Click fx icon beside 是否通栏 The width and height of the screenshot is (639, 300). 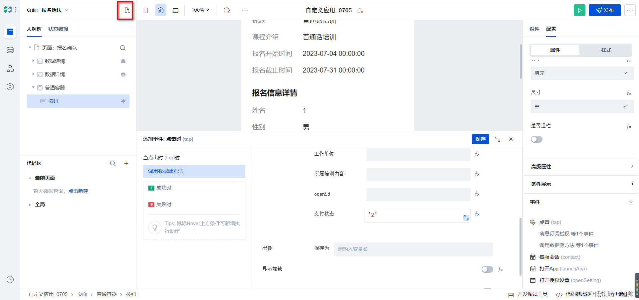tap(629, 126)
